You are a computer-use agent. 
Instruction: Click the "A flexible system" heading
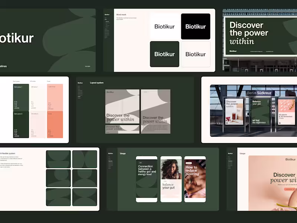click(8, 153)
